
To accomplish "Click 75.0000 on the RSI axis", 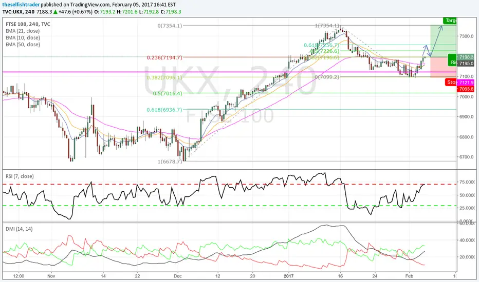I will [x=467, y=182].
